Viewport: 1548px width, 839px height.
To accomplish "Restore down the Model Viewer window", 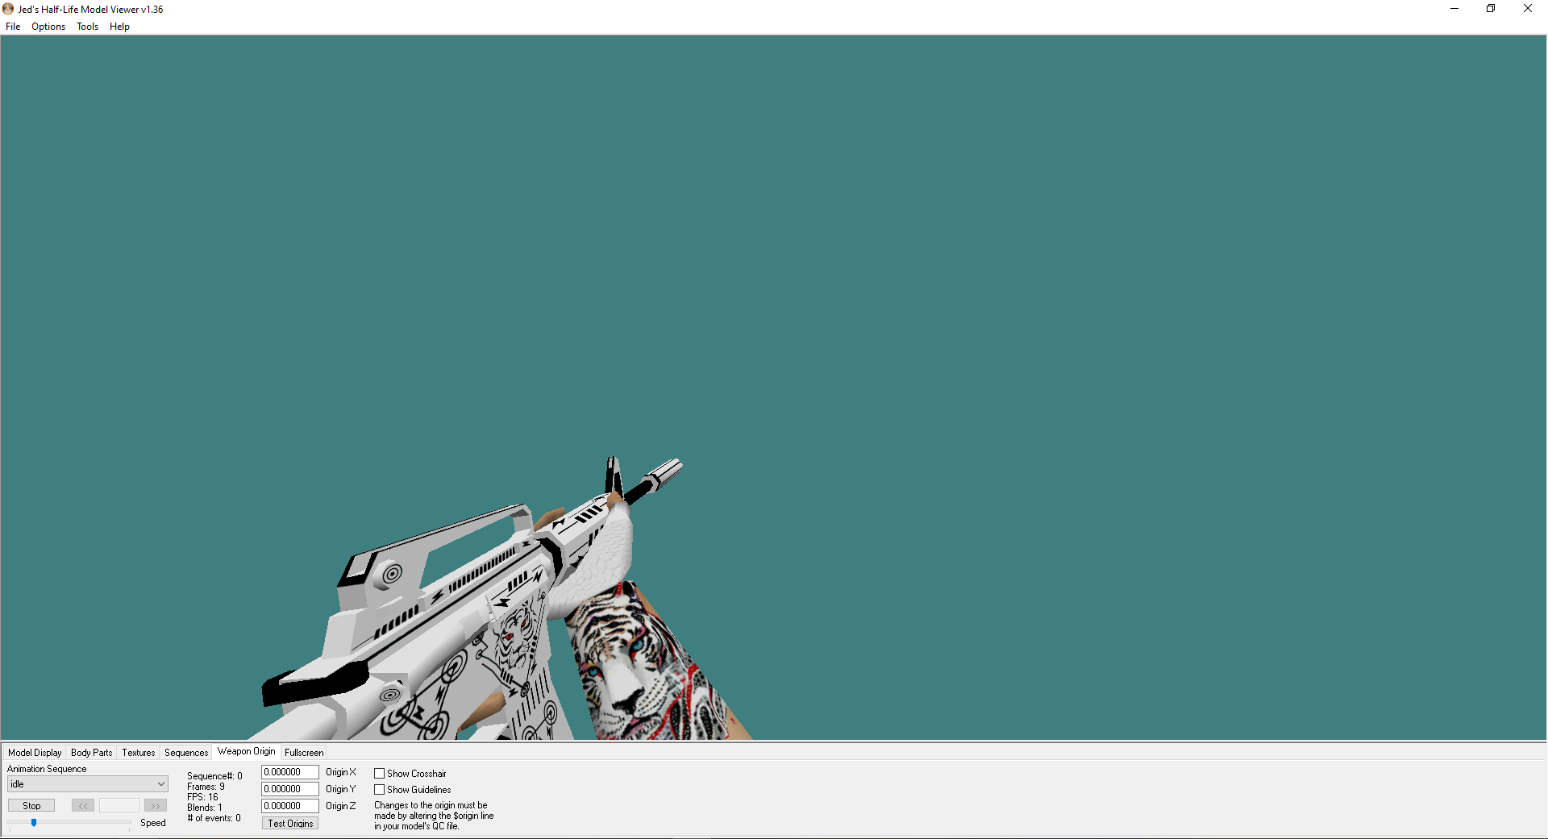I will pos(1491,9).
